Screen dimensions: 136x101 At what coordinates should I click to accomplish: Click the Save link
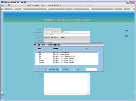[x=126, y=30]
